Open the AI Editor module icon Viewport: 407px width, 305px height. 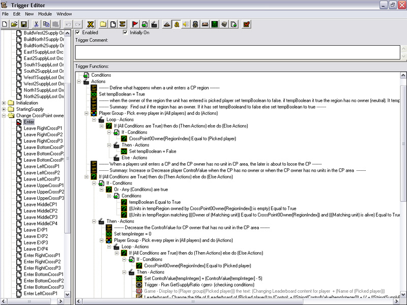215,24
